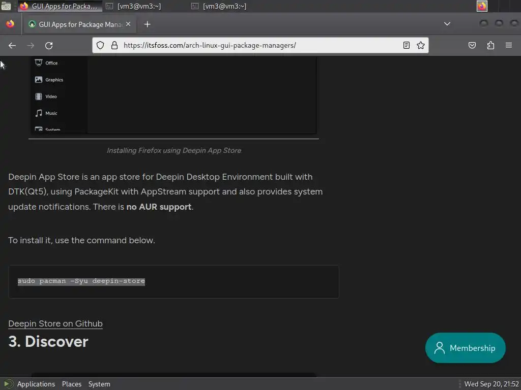
Task: Switch to second vm3@vm3 terminal window
Action: point(220,6)
